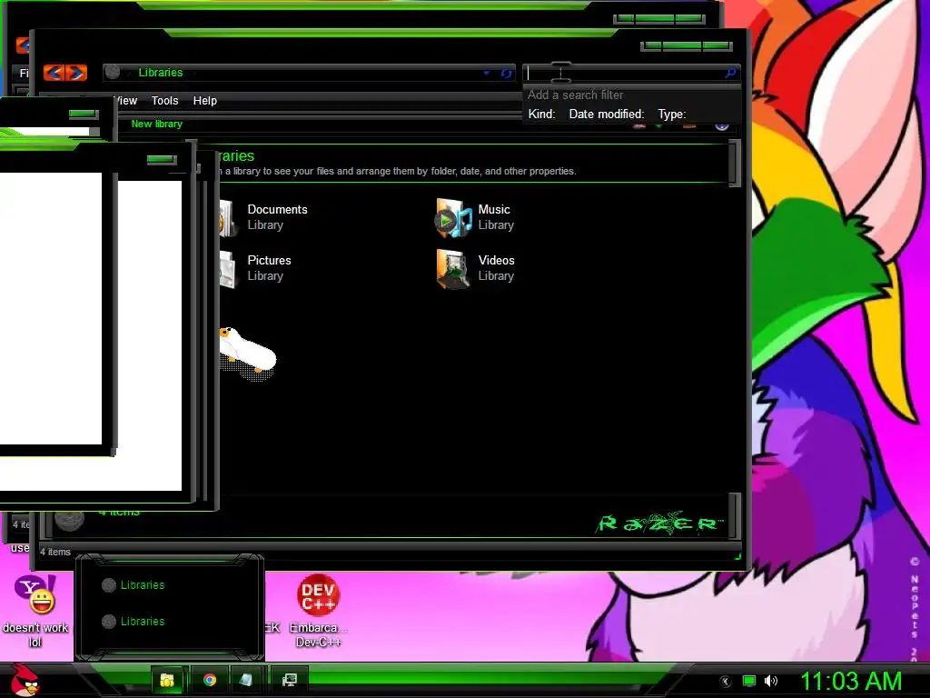Click the computer monitor taskbar icon
The image size is (930, 698).
point(289,680)
